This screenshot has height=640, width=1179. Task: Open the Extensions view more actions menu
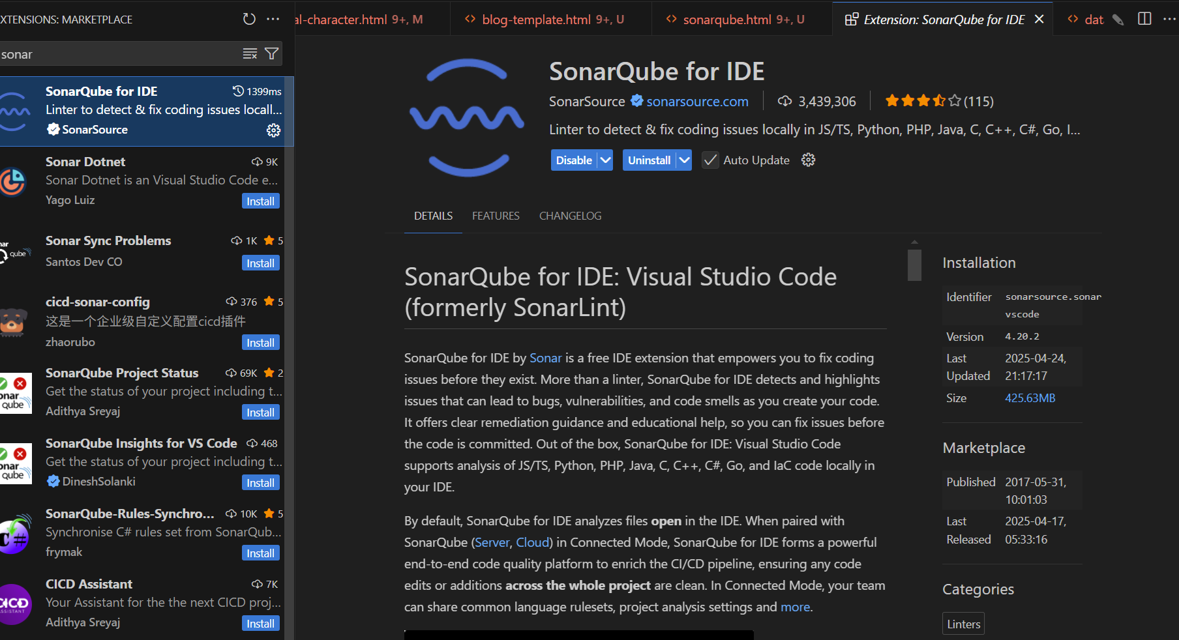273,19
